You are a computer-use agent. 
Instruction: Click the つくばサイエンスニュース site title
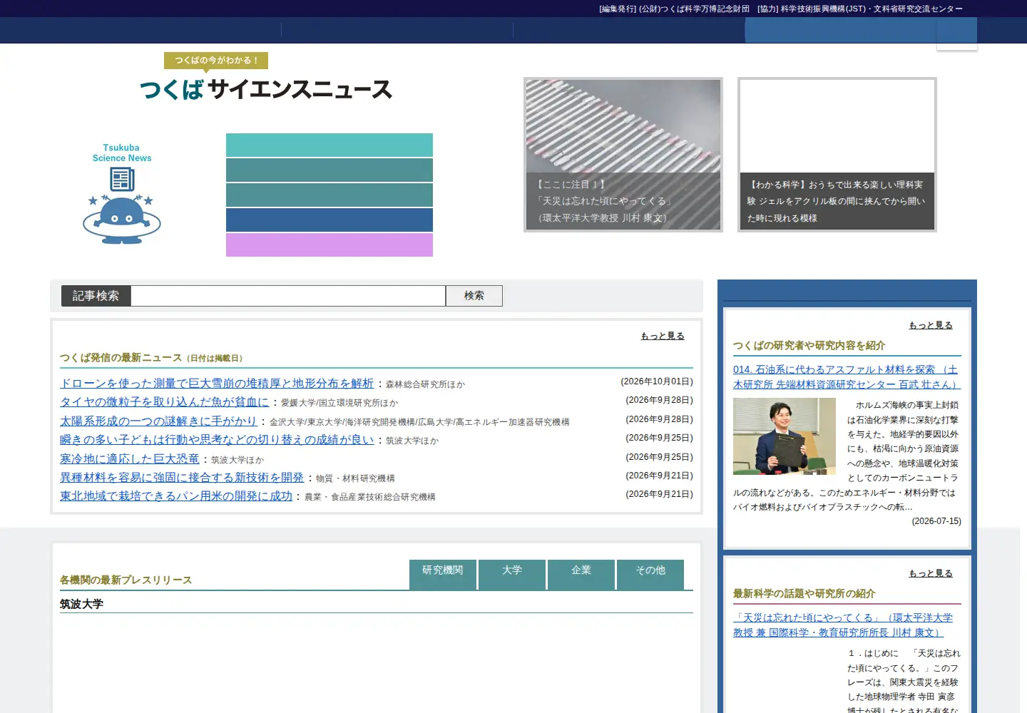click(x=266, y=89)
